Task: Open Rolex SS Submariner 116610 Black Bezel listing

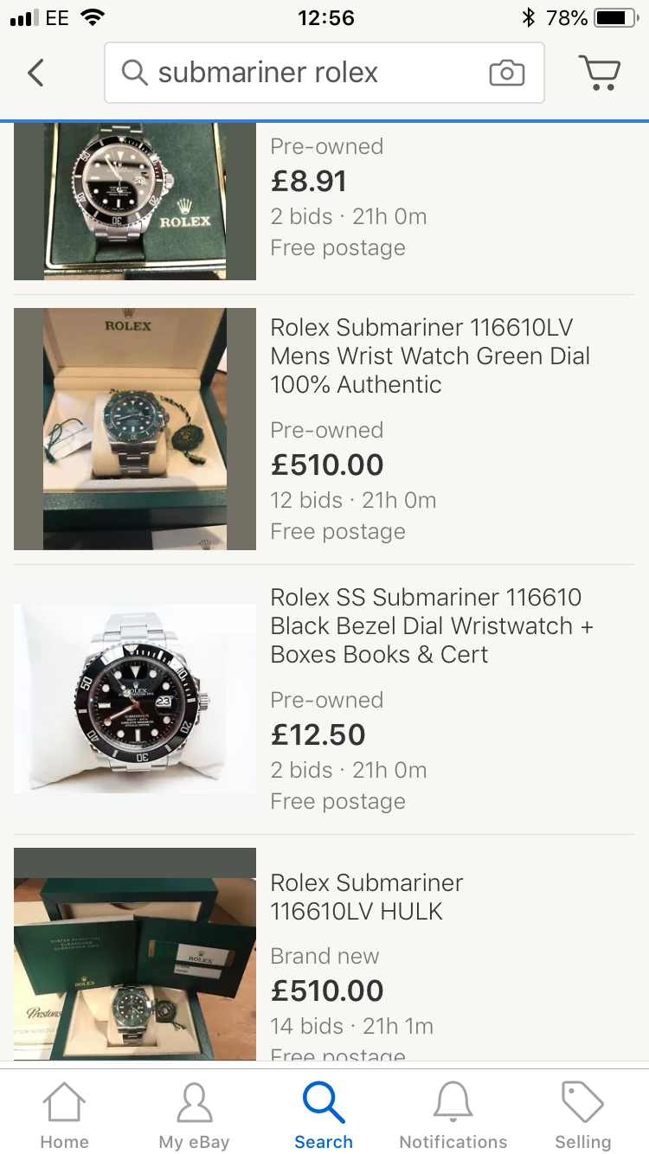Action: [x=432, y=625]
